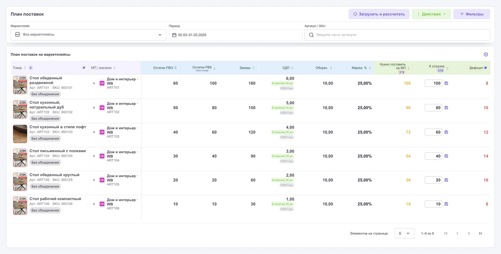Image resolution: width=501 pixels, height=254 pixels.
Task: Save shipment quantity for ART103
Action: (x=446, y=132)
